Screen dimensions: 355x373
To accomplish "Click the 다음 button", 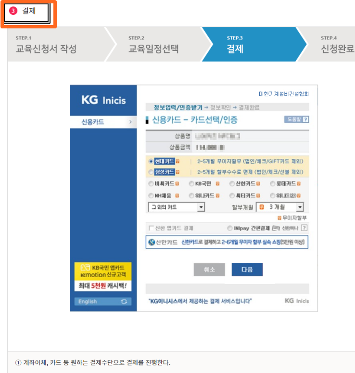I will 247,270.
